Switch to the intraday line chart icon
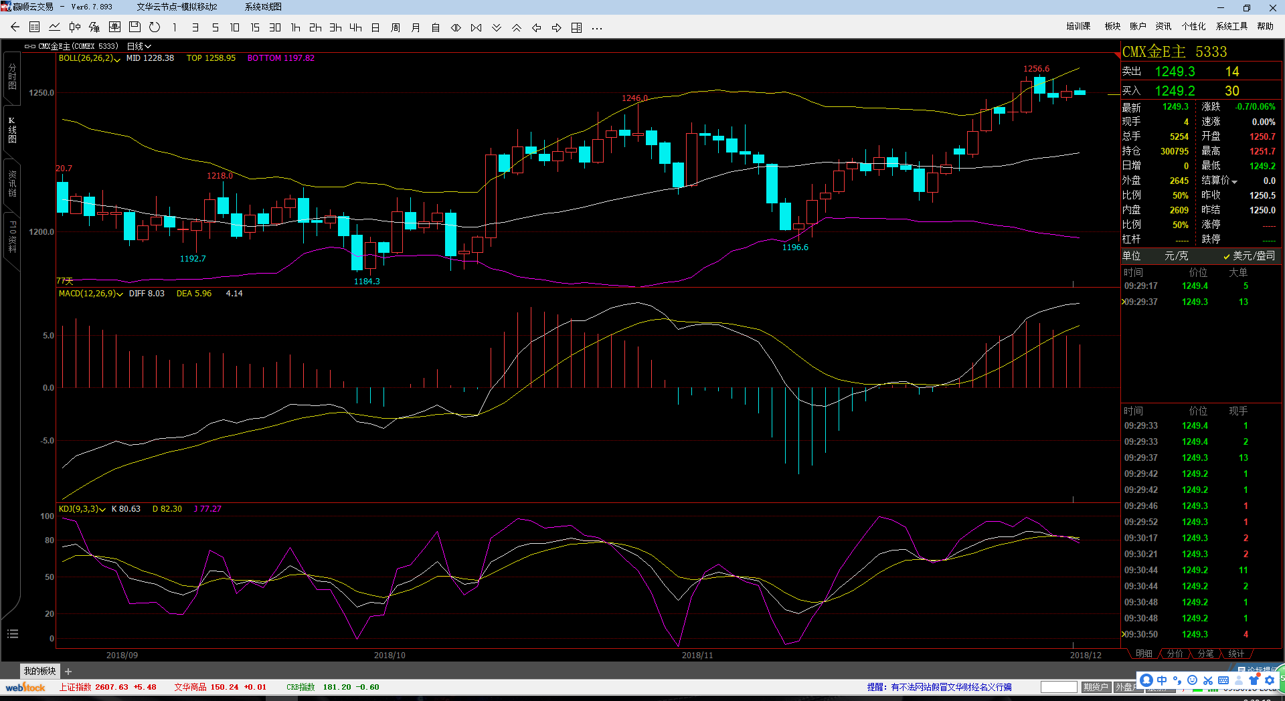The height and width of the screenshot is (701, 1285). 55,27
